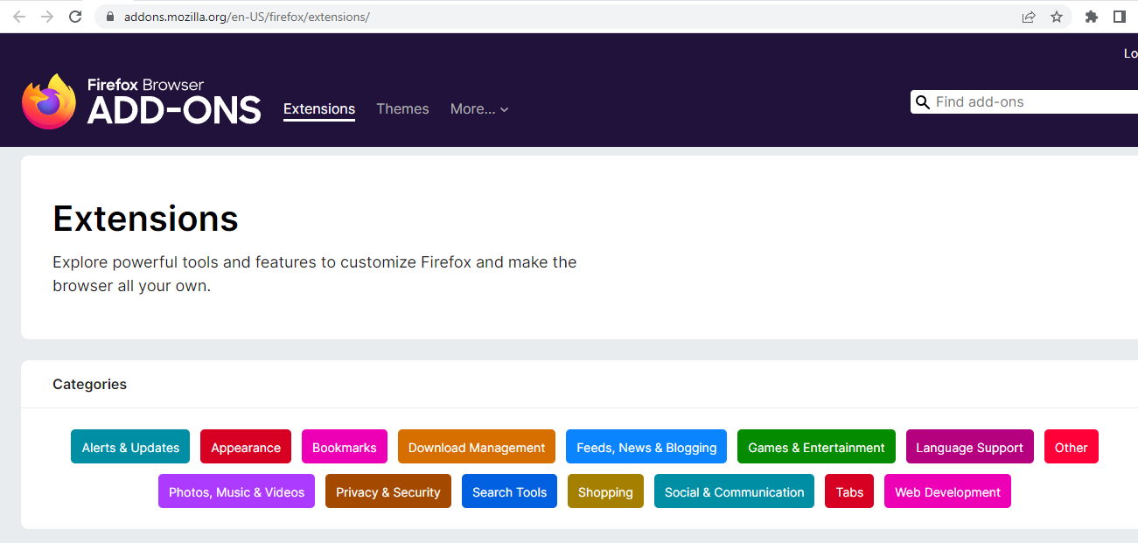Open the Web Development category
The image size is (1138, 543).
(947, 491)
